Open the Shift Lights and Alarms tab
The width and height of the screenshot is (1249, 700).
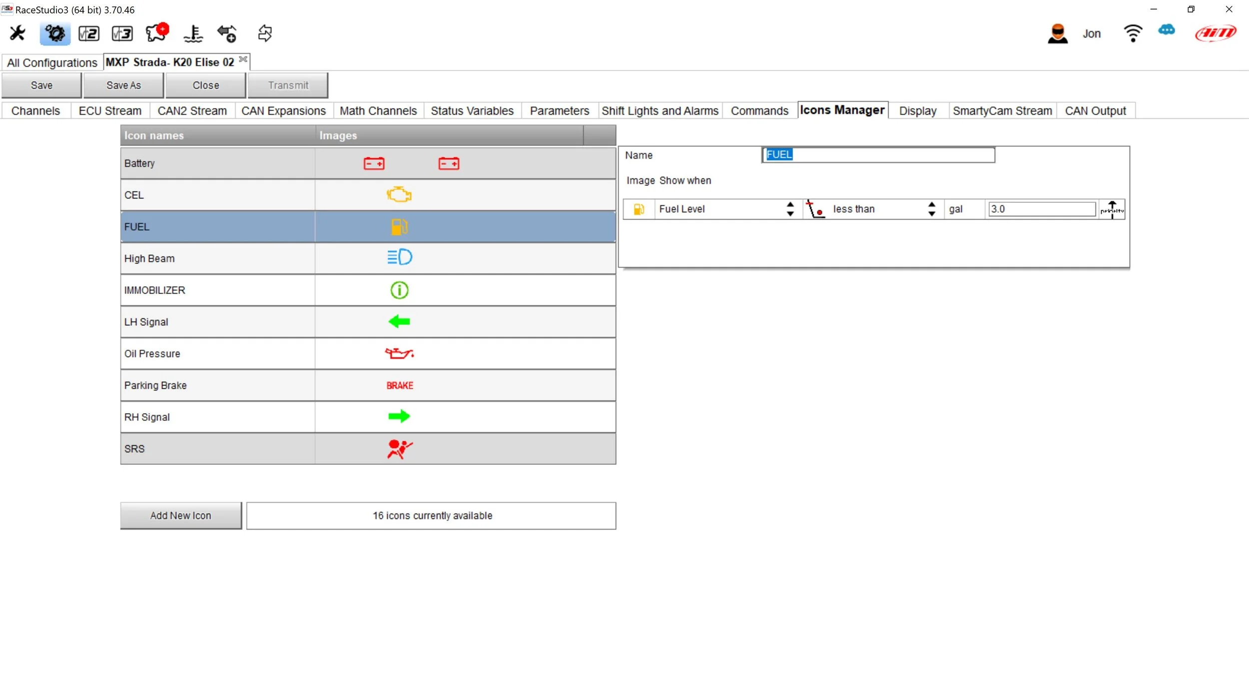[659, 111]
